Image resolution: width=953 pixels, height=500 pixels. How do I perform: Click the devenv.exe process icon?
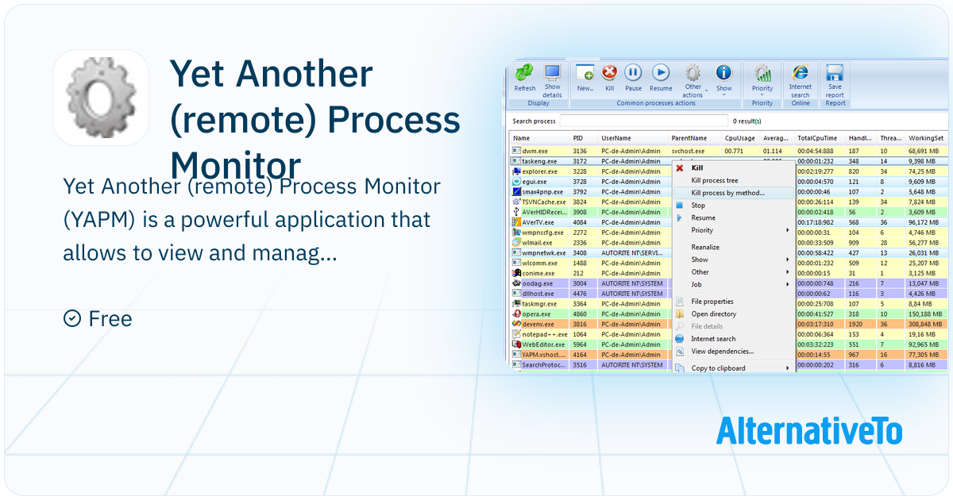point(516,325)
